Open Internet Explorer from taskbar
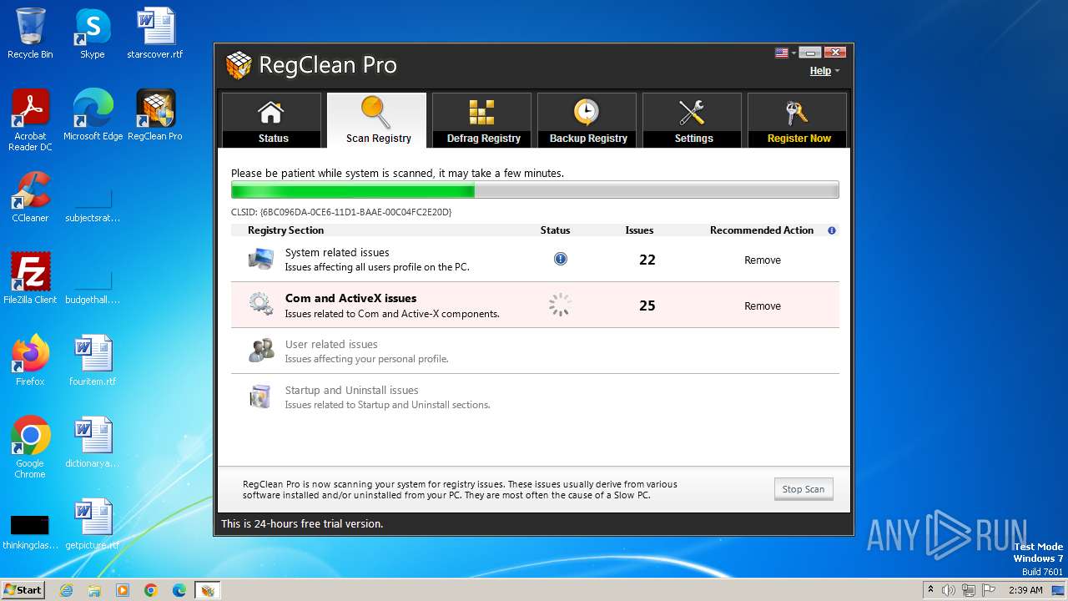Viewport: 1068px width, 601px height. pyautogui.click(x=66, y=590)
